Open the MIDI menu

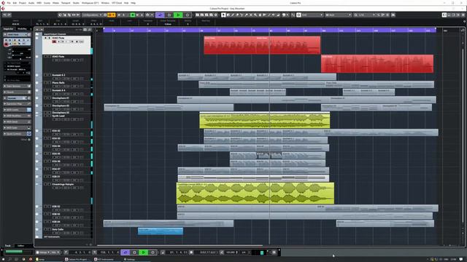[39, 3]
